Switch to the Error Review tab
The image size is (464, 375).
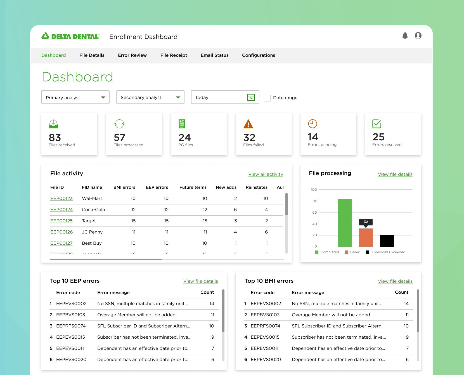coord(132,55)
